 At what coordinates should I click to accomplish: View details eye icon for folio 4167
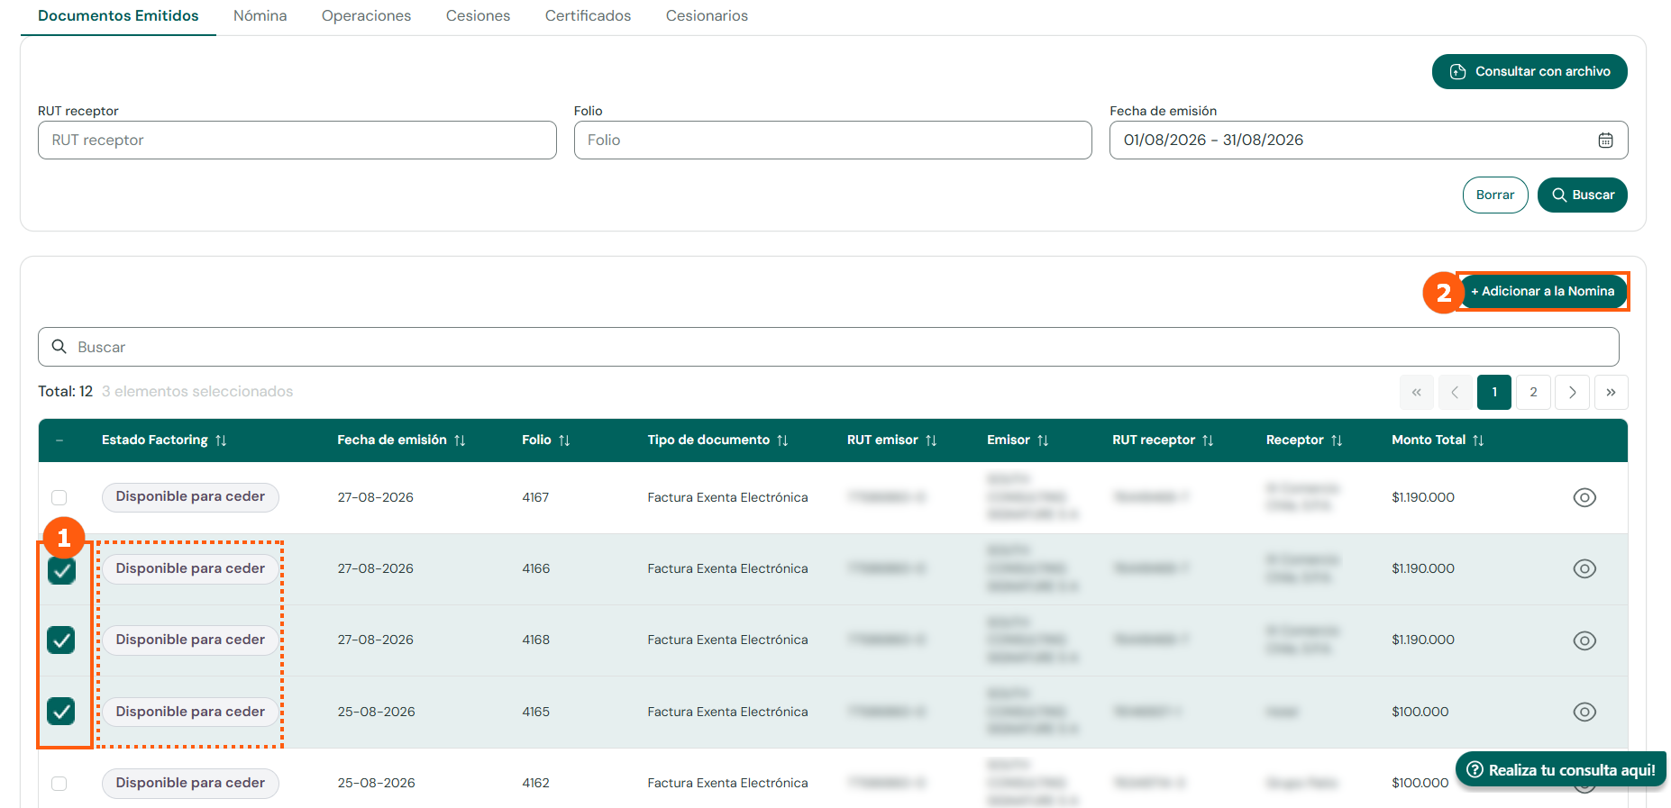(1584, 497)
